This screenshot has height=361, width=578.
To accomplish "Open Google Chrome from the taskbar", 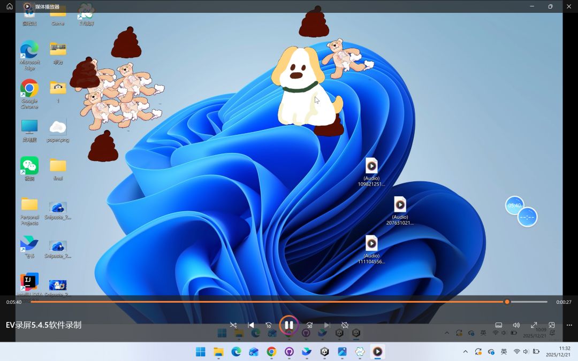I will [x=271, y=351].
